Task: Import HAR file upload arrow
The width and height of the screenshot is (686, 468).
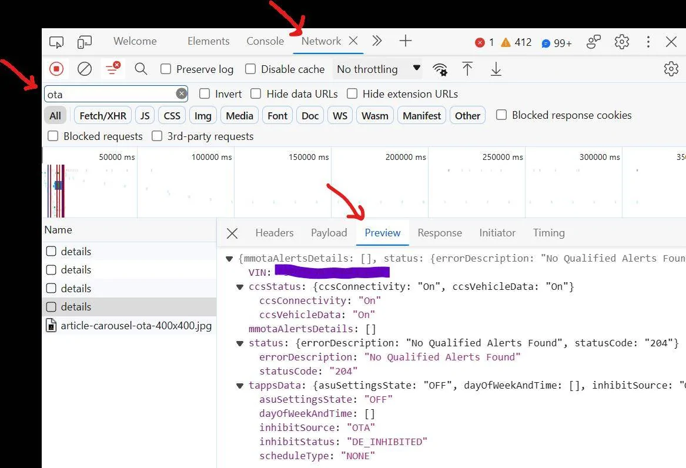Action: click(467, 69)
